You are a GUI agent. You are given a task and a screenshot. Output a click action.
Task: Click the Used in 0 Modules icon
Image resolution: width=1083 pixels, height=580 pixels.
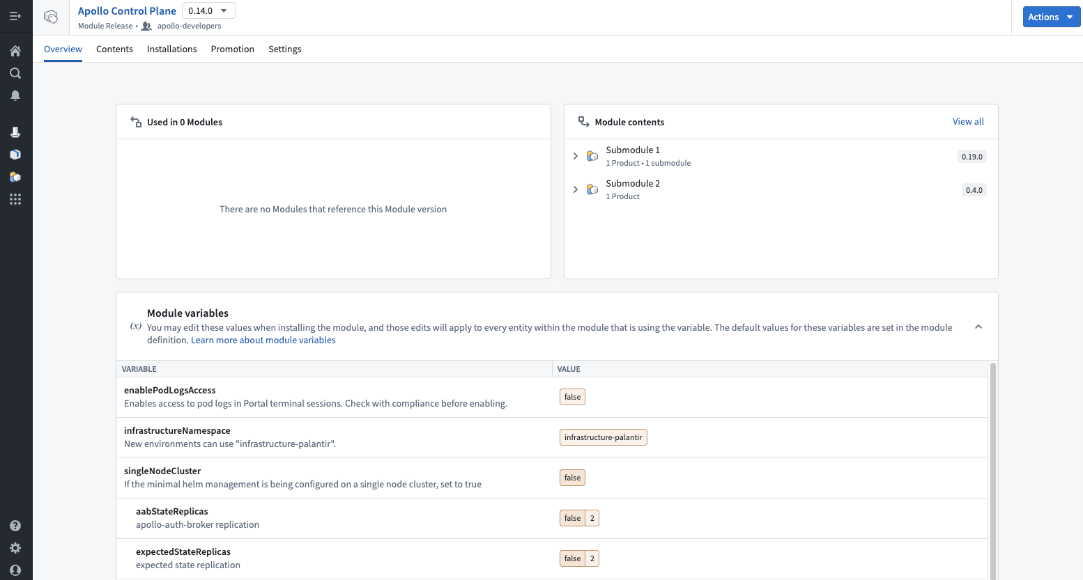(x=136, y=122)
